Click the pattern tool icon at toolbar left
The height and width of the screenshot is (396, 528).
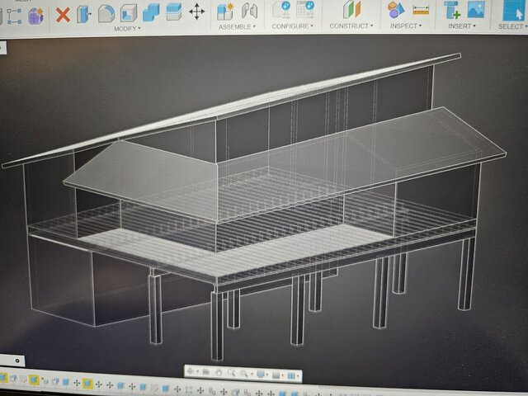point(15,16)
